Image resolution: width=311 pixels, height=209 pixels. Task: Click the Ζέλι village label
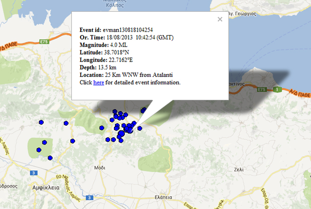239,170
